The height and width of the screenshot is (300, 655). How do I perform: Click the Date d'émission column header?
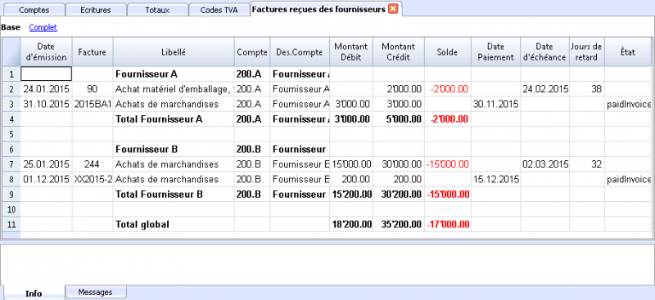click(x=46, y=51)
